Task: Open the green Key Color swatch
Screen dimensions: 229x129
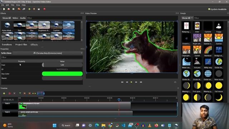Action: [x=62, y=74]
